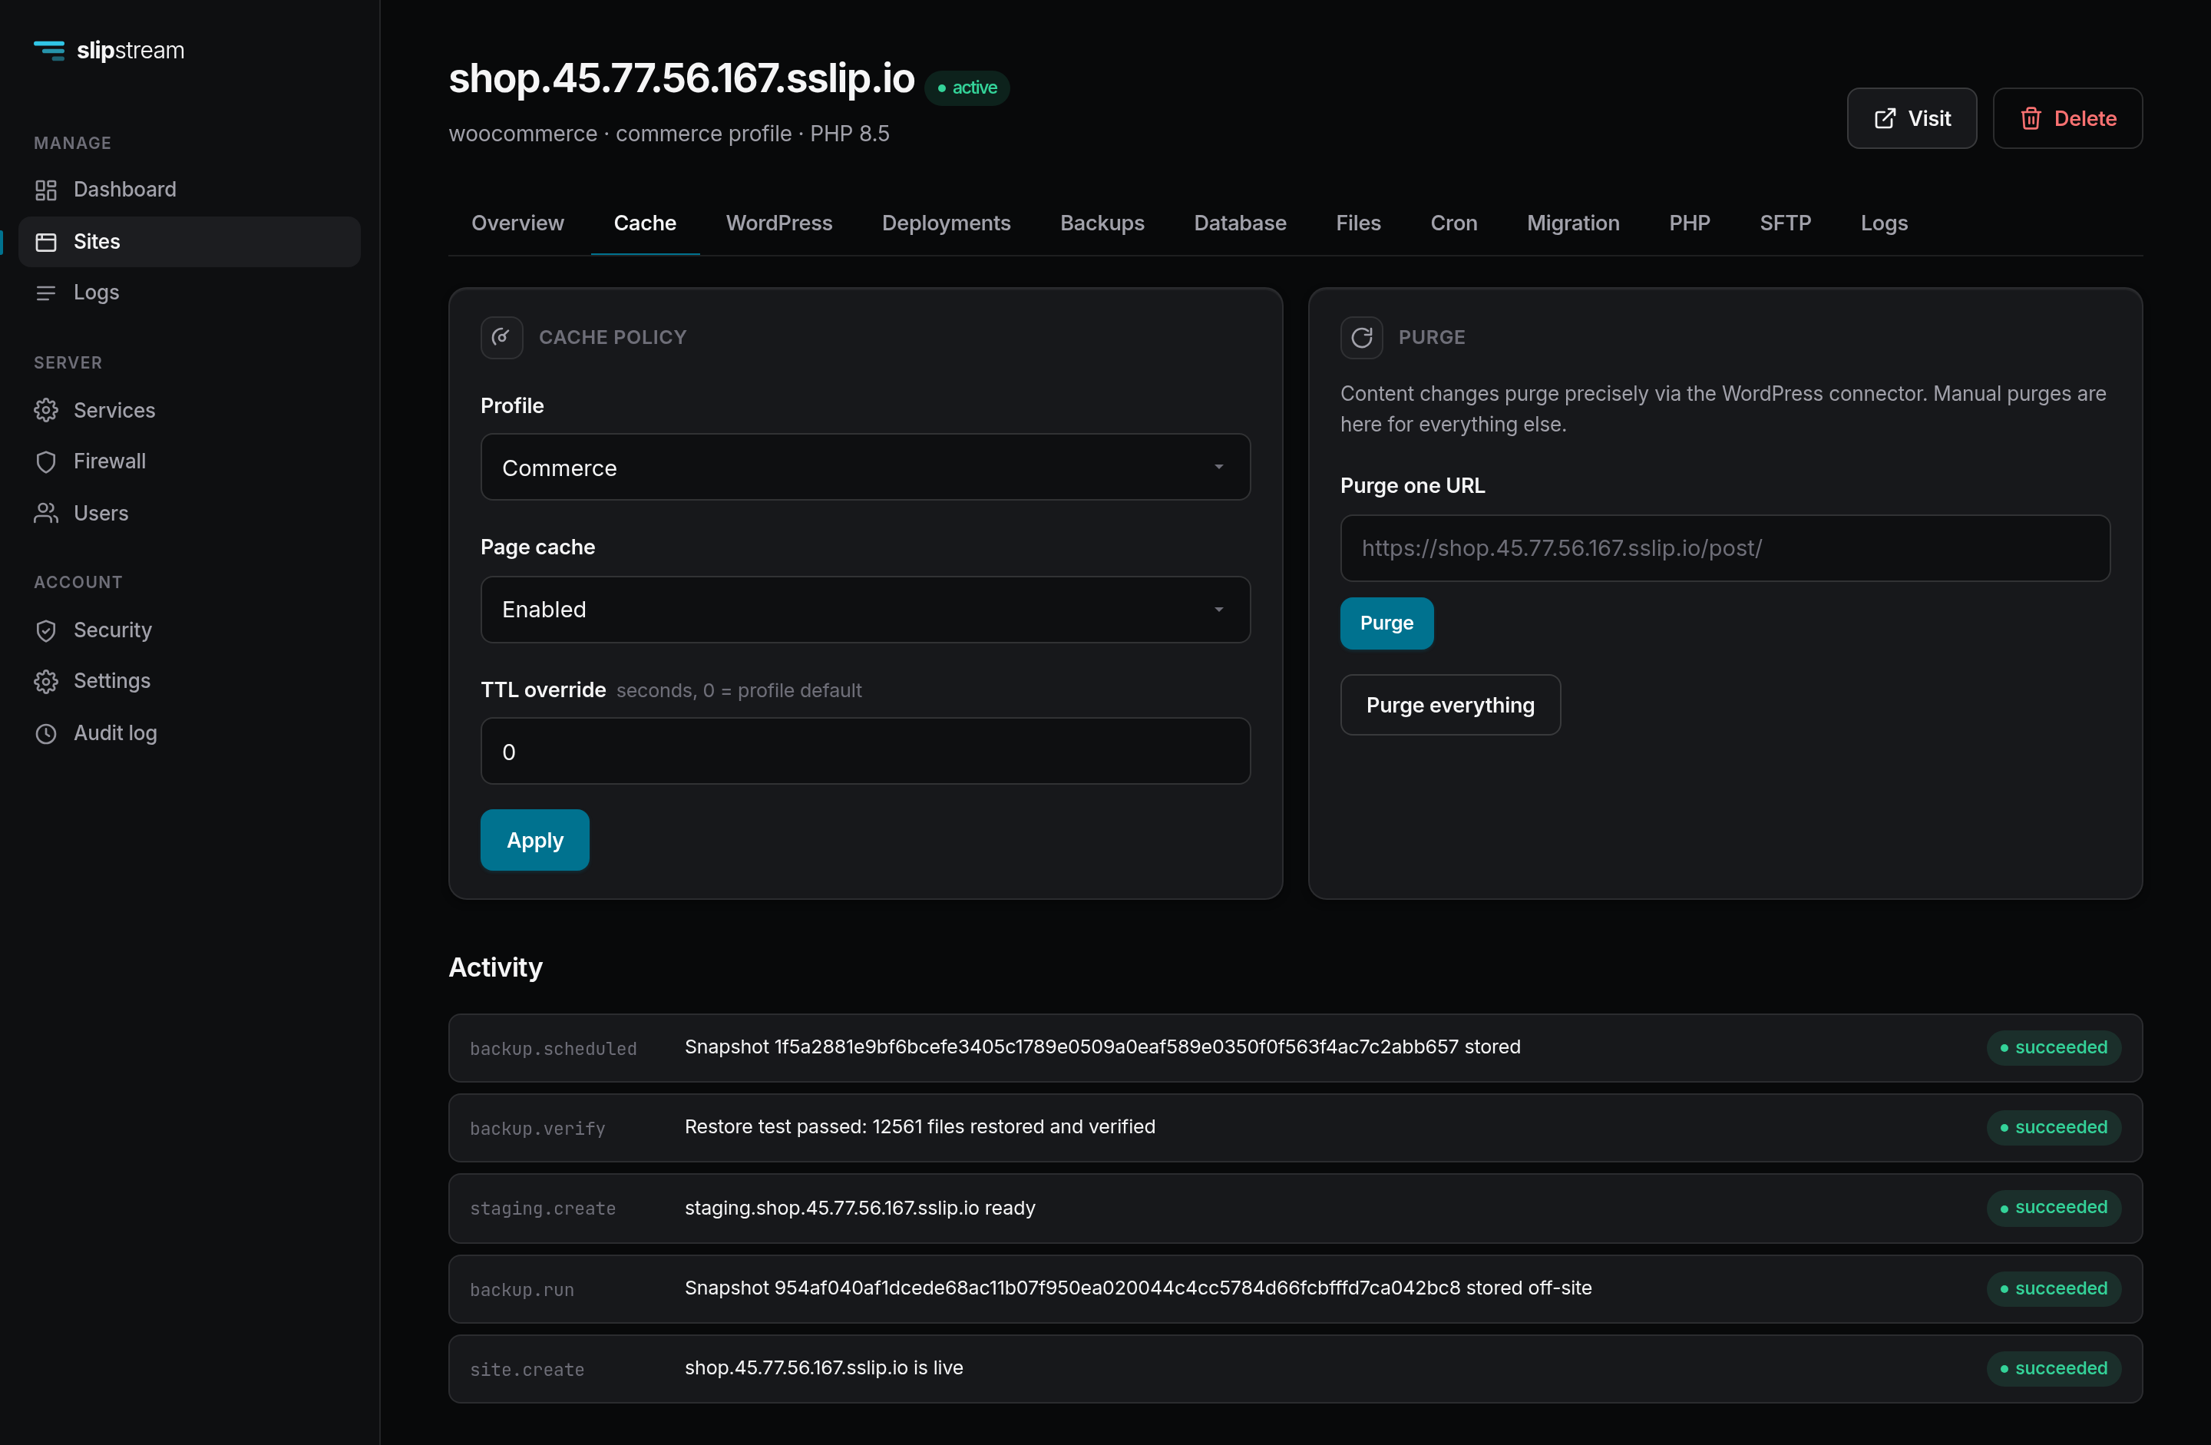Click the shop.45.77.56.167.sslip.io is live entry
Screen dimensions: 2211x1445
[1295, 1369]
